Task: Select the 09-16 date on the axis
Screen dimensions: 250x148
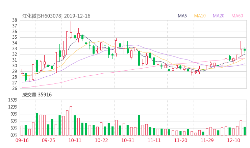Action: [x=22, y=140]
